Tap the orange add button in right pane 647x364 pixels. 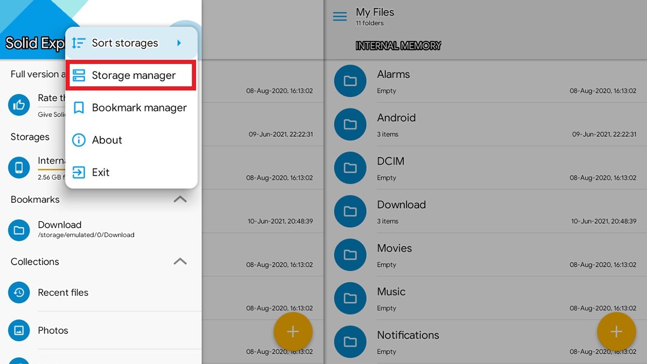pos(616,331)
